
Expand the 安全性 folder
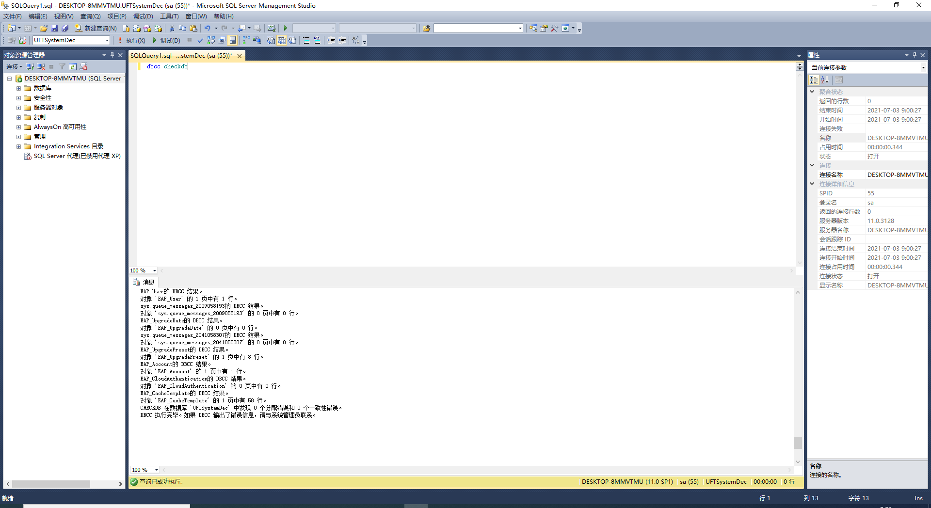coord(18,98)
